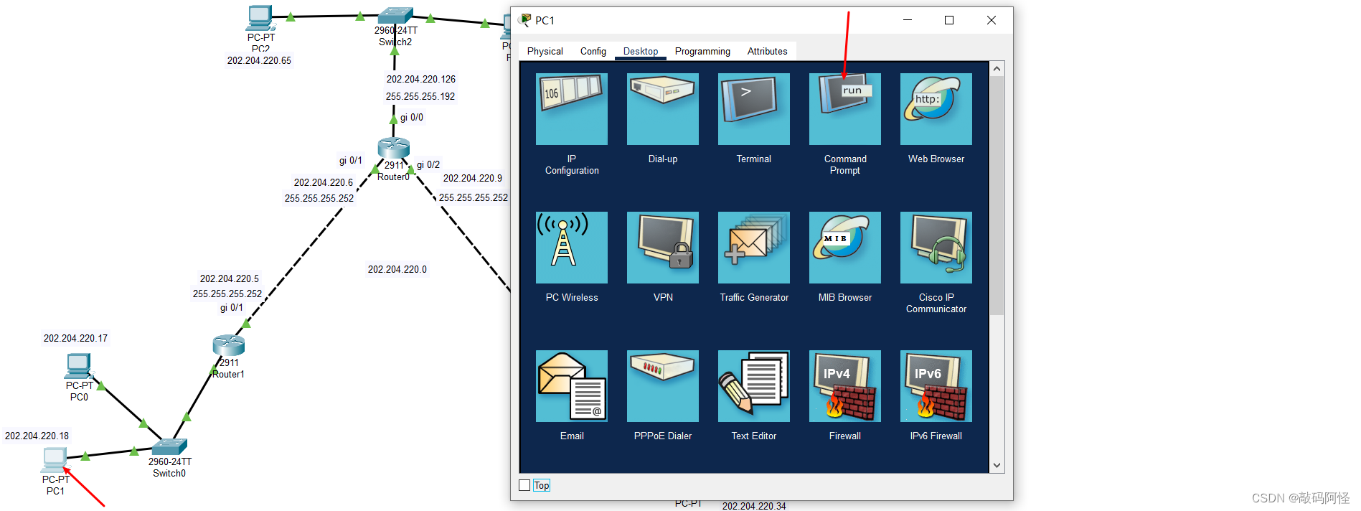Image resolution: width=1361 pixels, height=511 pixels.
Task: Open the IPv6 Firewall app
Action: 936,386
